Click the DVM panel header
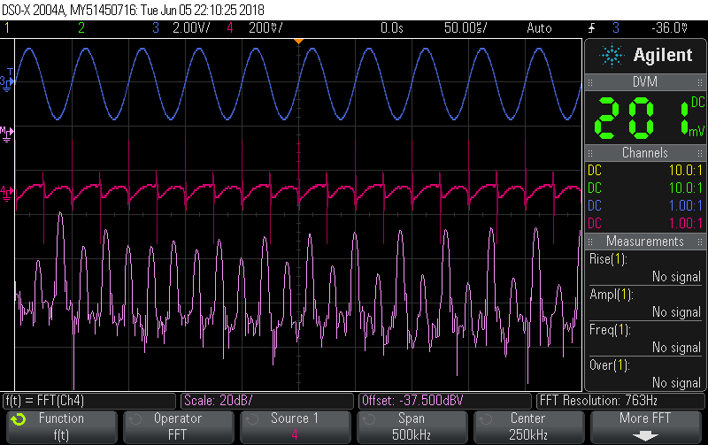Viewport: 708px width, 445px height. coord(645,82)
